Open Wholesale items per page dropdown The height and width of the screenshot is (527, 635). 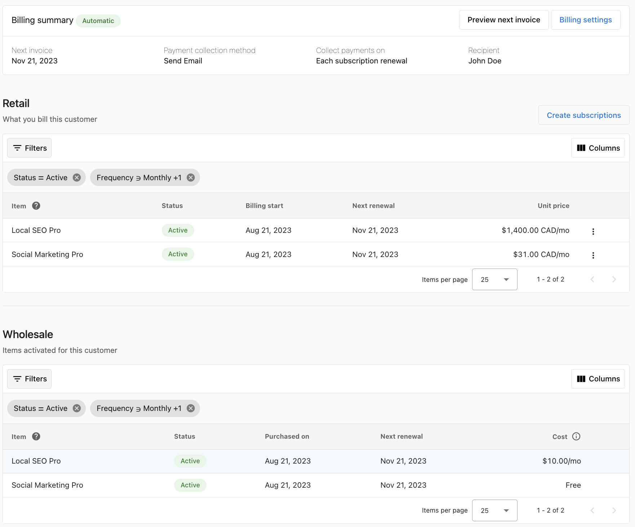tap(494, 510)
